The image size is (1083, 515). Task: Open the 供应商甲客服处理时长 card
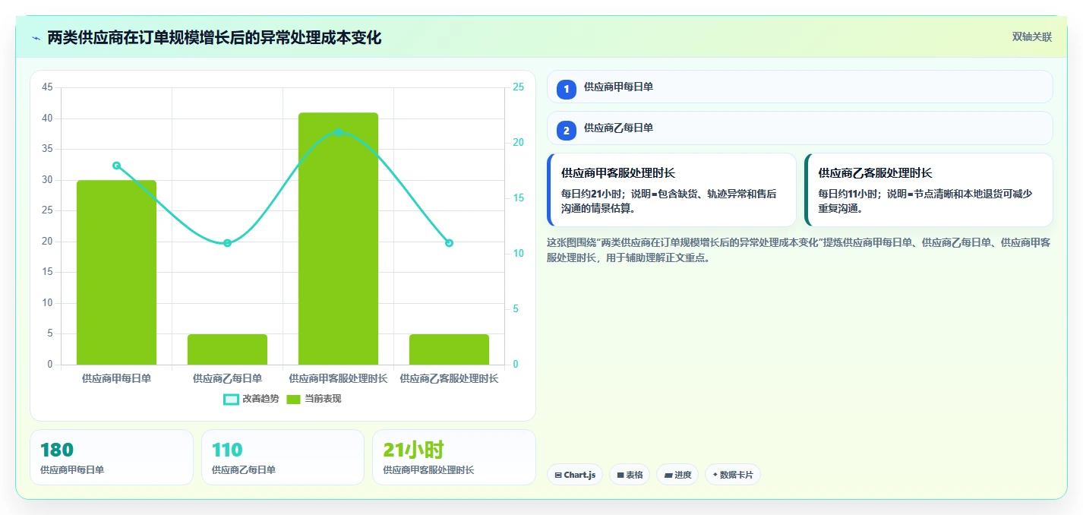(671, 190)
